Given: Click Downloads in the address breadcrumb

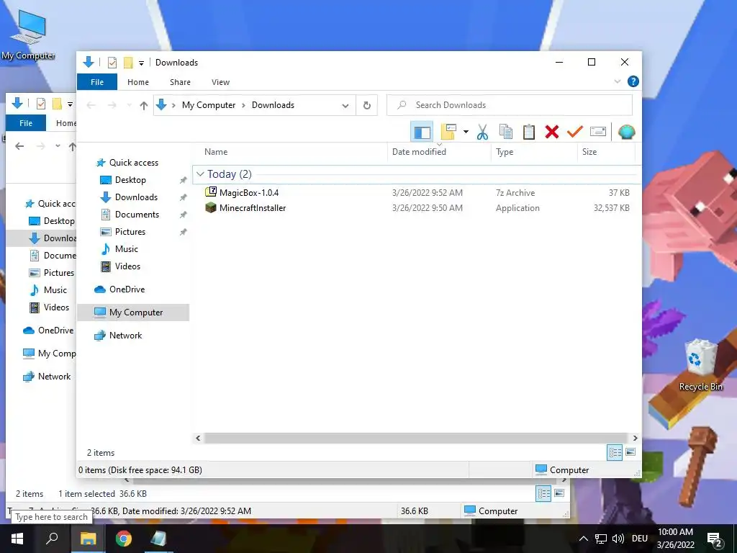Looking at the screenshot, I should (x=273, y=105).
